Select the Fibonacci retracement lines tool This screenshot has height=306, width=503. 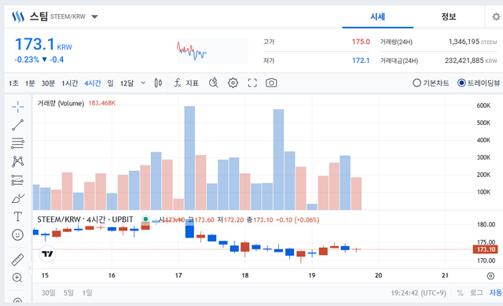point(17,143)
